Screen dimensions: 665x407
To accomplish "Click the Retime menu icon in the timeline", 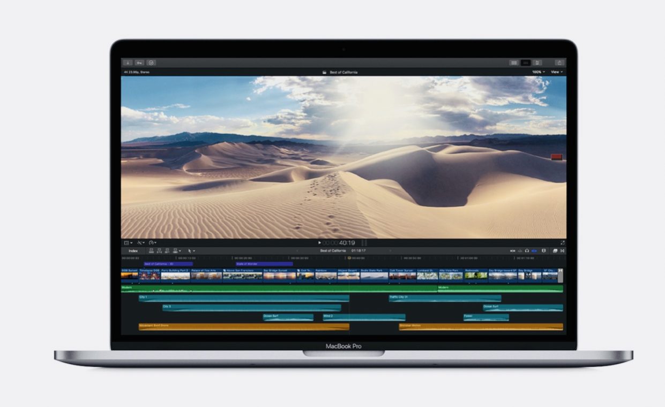I will pyautogui.click(x=152, y=242).
